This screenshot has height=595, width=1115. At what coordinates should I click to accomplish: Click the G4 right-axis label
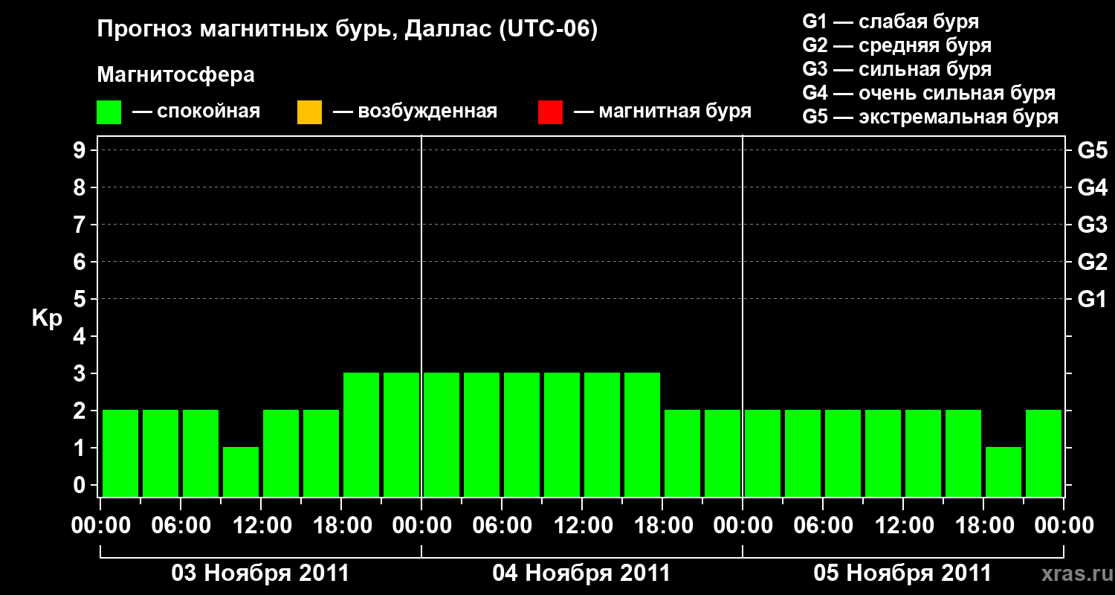click(1092, 187)
